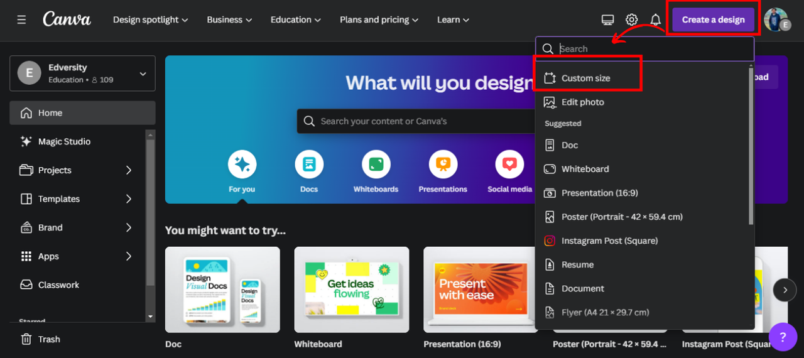Click the Doc label under thumbnail
This screenshot has height=358, width=804.
click(173, 344)
